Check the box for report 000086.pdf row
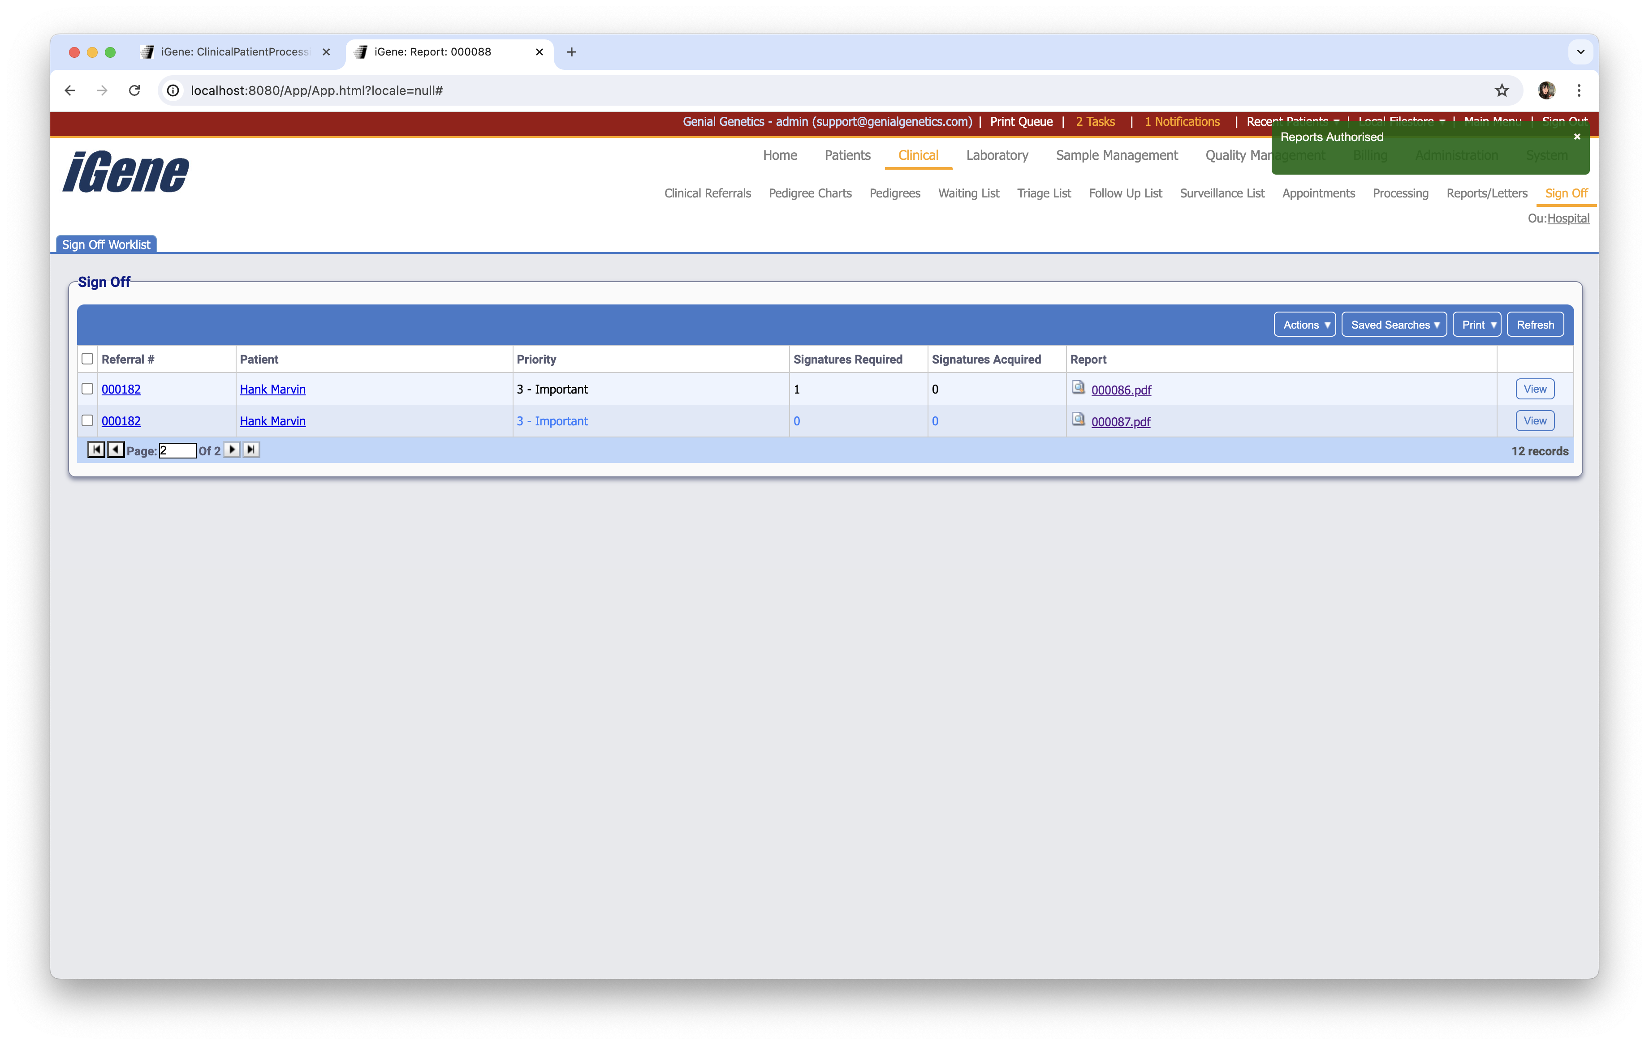Viewport: 1649px width, 1045px height. (88, 389)
